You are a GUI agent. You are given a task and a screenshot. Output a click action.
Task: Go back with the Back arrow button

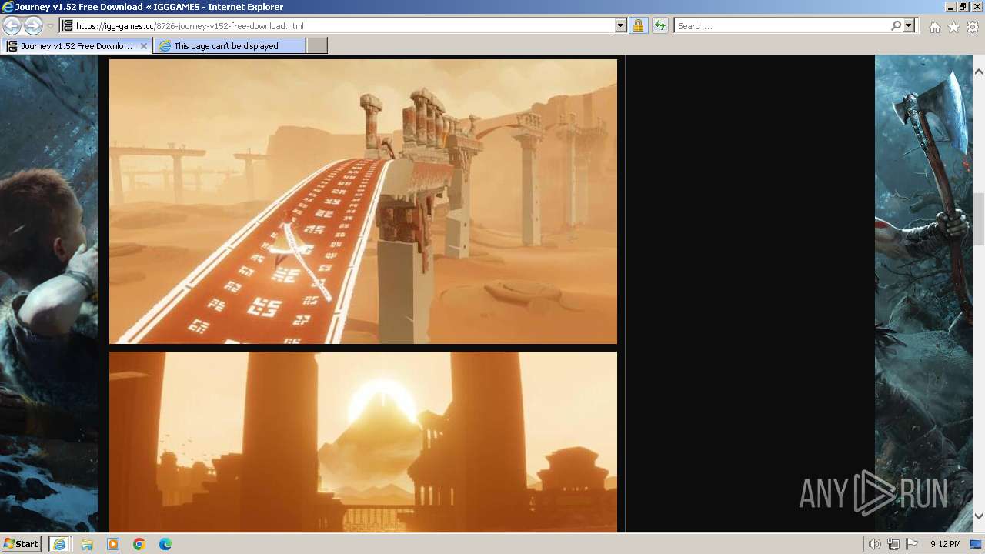pos(12,25)
